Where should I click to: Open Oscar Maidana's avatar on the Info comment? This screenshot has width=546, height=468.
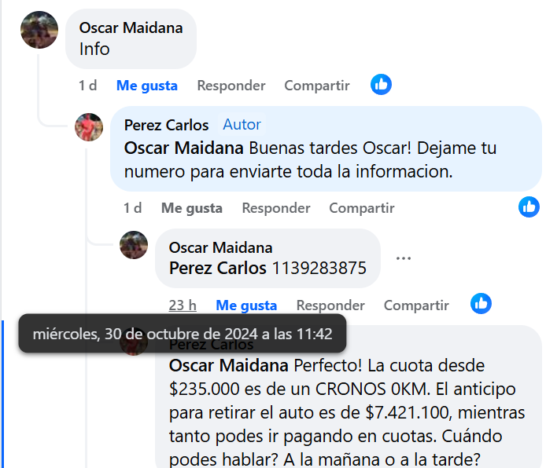[x=39, y=30]
